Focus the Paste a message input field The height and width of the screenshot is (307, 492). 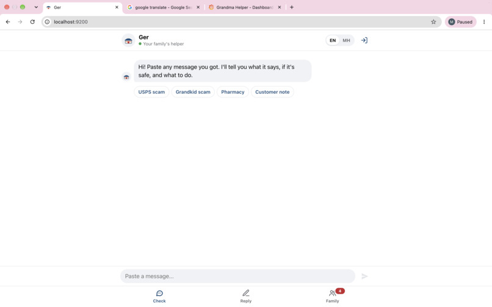[x=237, y=277]
